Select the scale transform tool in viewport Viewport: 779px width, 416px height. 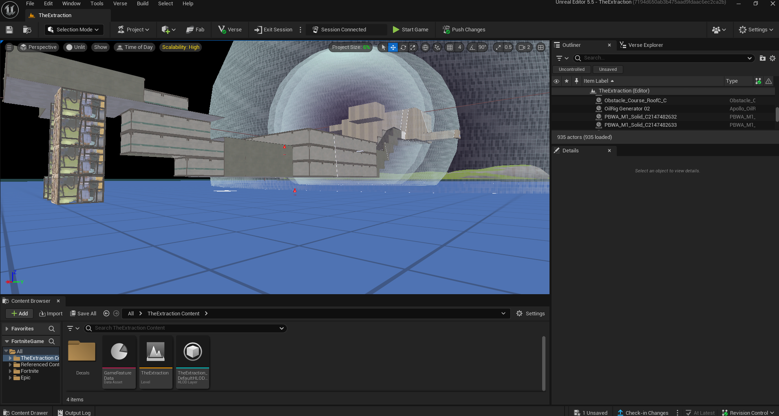click(413, 47)
